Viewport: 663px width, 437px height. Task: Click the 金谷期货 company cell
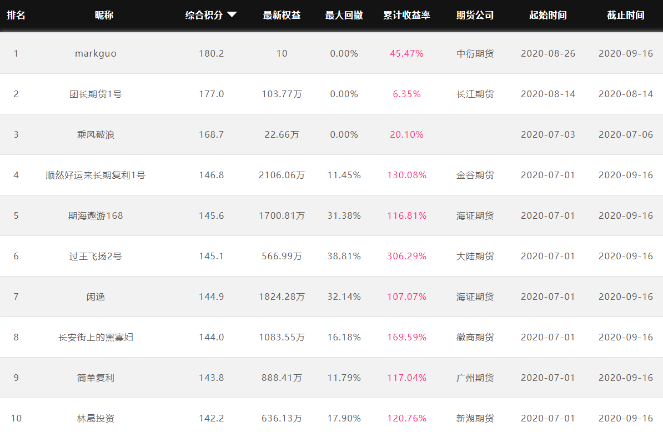coord(475,175)
